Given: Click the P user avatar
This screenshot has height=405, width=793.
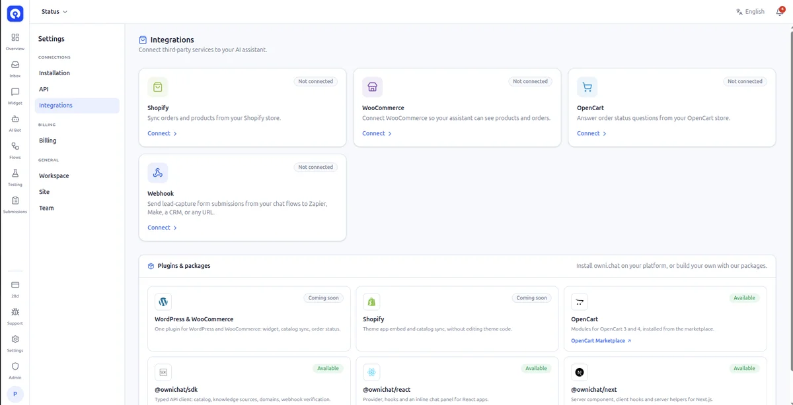Looking at the screenshot, I should pyautogui.click(x=15, y=394).
